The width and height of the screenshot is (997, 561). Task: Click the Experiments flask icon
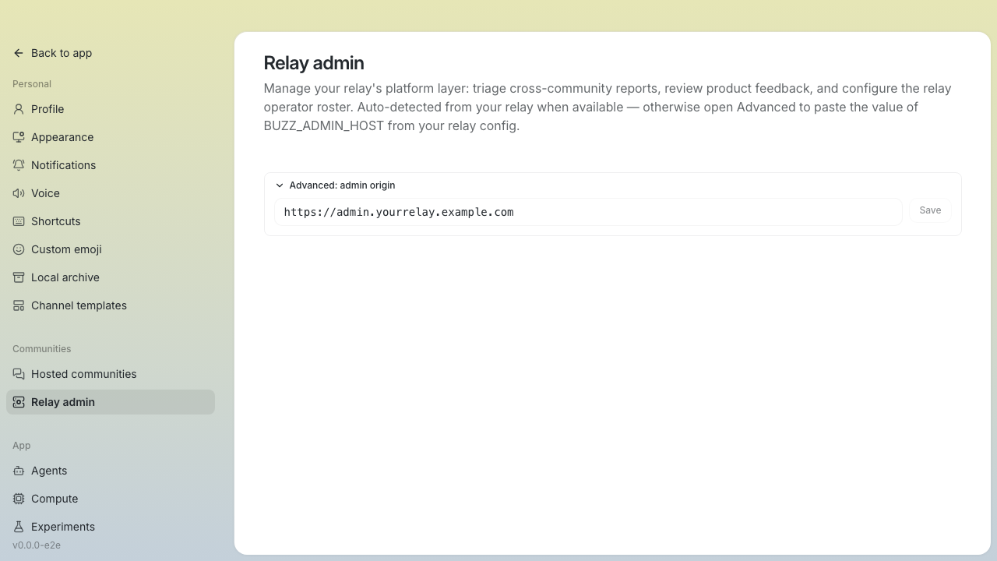pyautogui.click(x=19, y=527)
